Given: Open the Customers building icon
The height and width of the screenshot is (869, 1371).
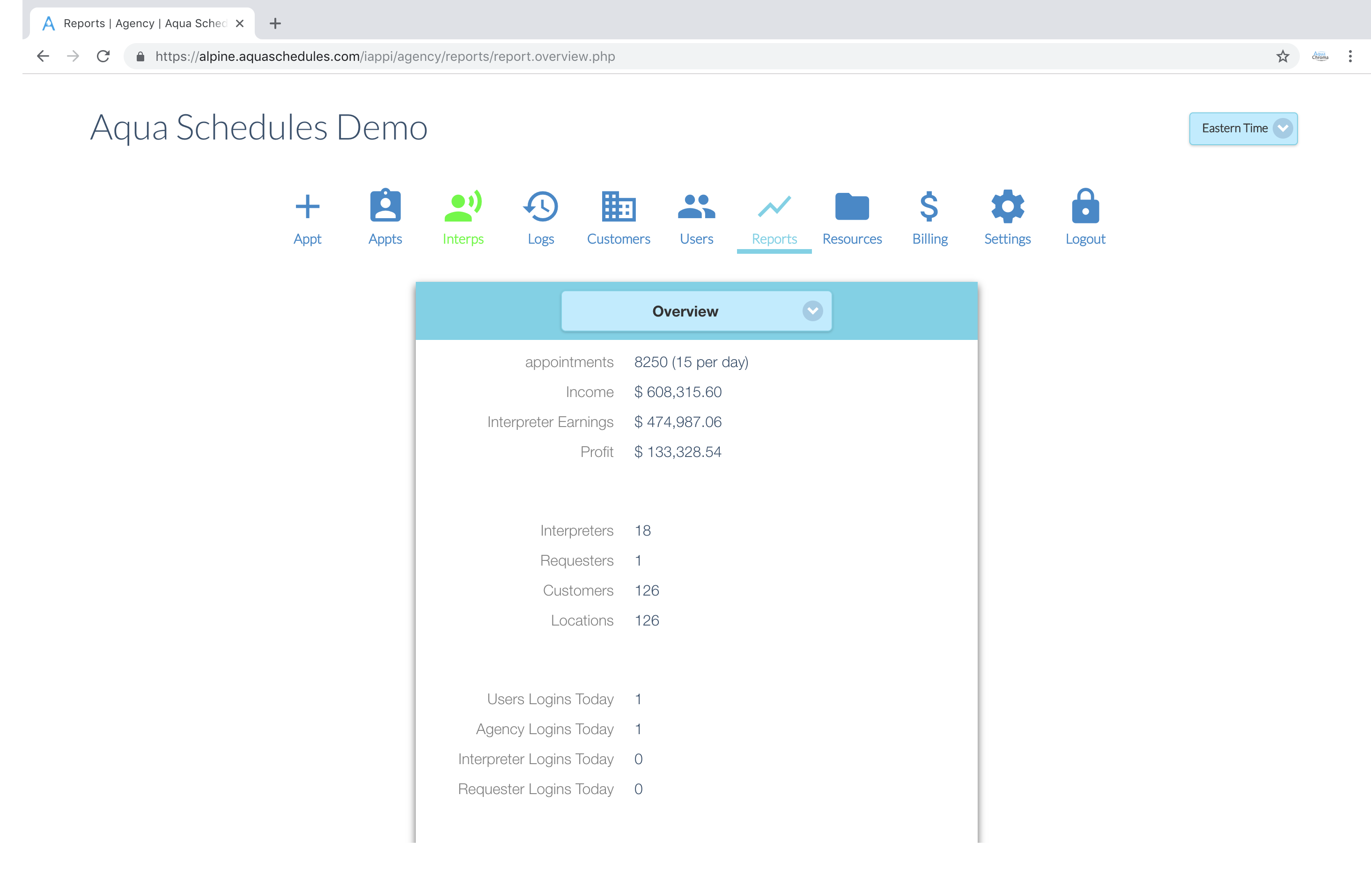Looking at the screenshot, I should 619,206.
